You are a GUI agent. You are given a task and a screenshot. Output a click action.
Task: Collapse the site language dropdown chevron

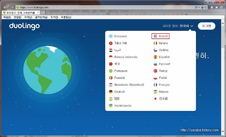point(192,26)
